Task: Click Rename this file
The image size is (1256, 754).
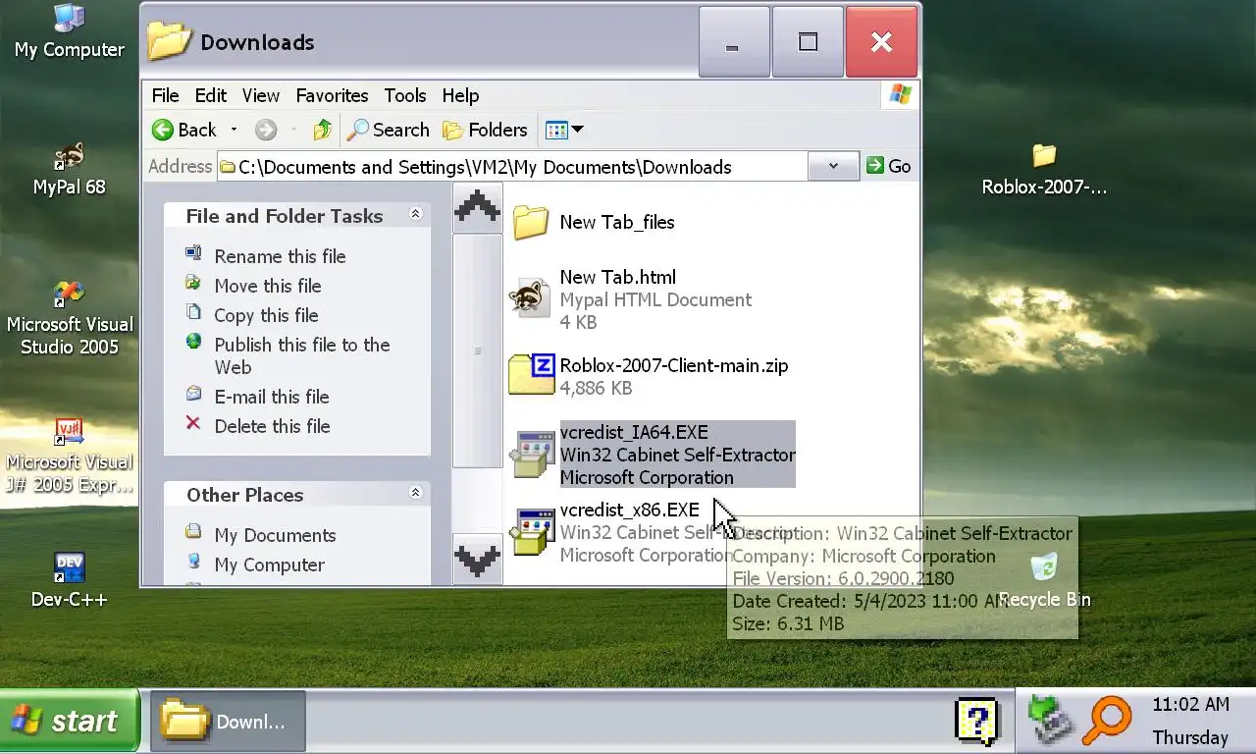Action: coord(280,256)
